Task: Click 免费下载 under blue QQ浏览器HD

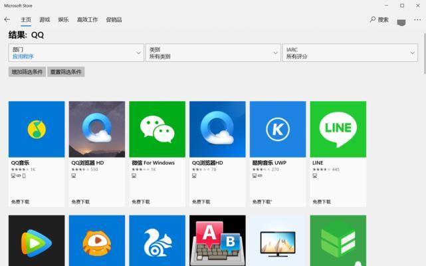Action: 201,201
